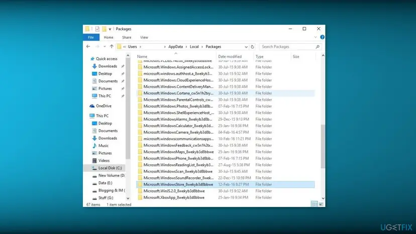Select Stuff (G:) drive

point(106,198)
